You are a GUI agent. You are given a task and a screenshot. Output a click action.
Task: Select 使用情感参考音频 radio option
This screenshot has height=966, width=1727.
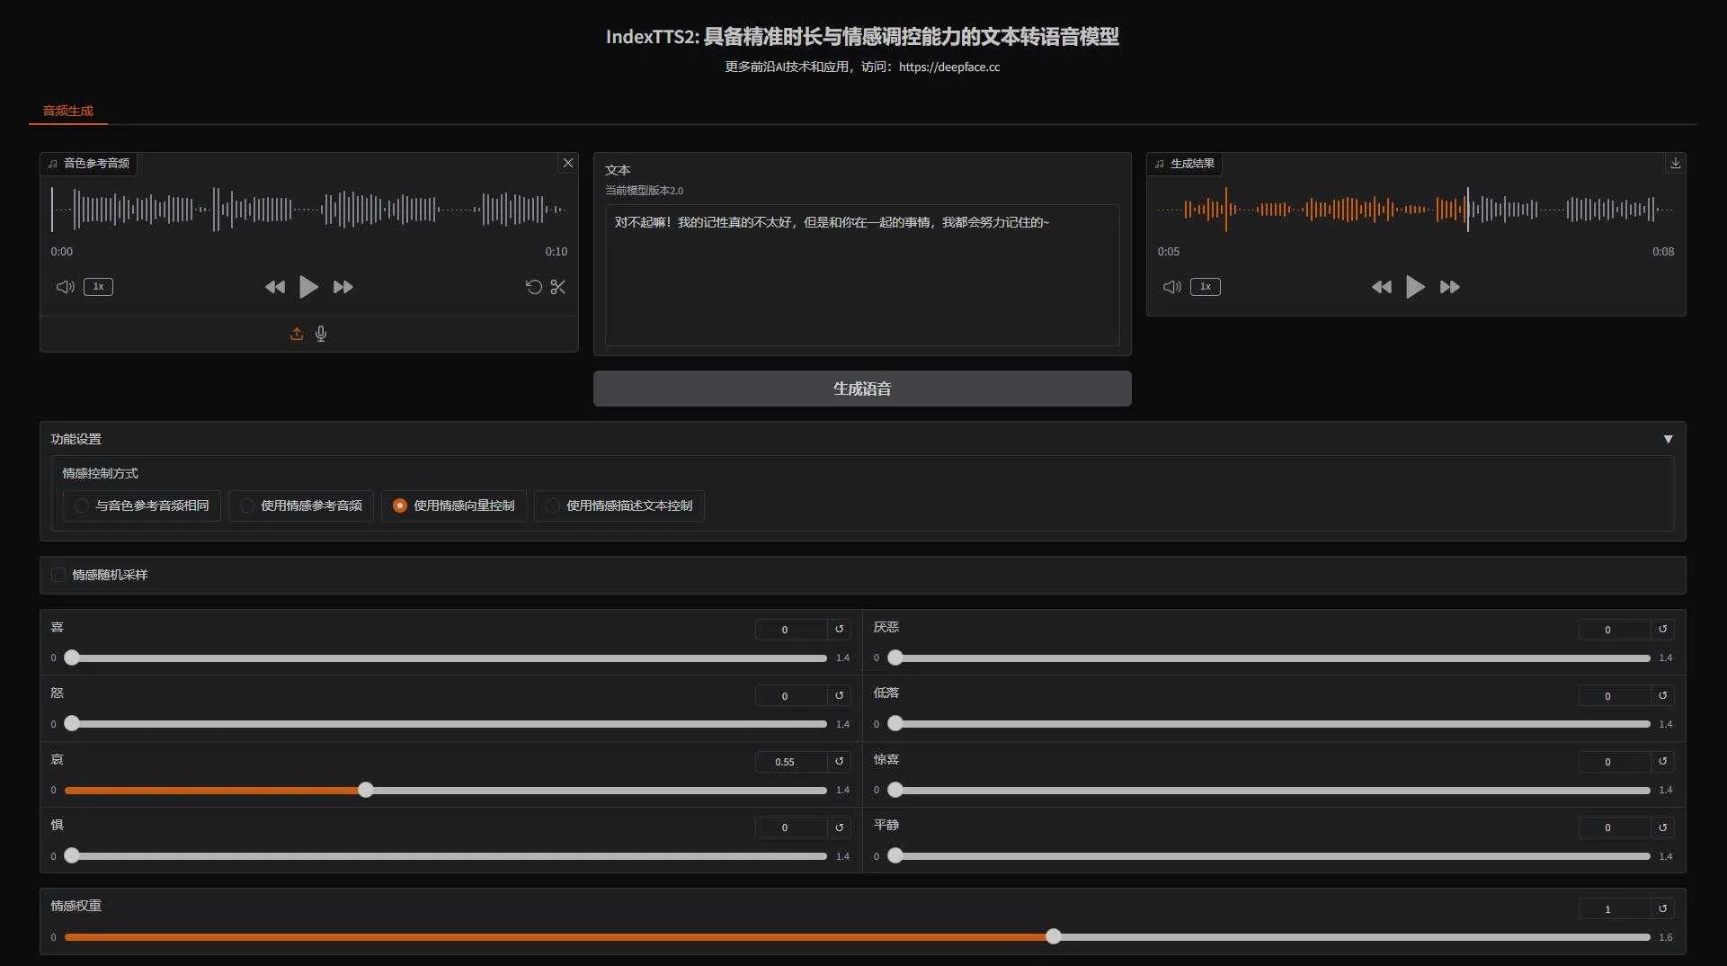[x=247, y=505]
